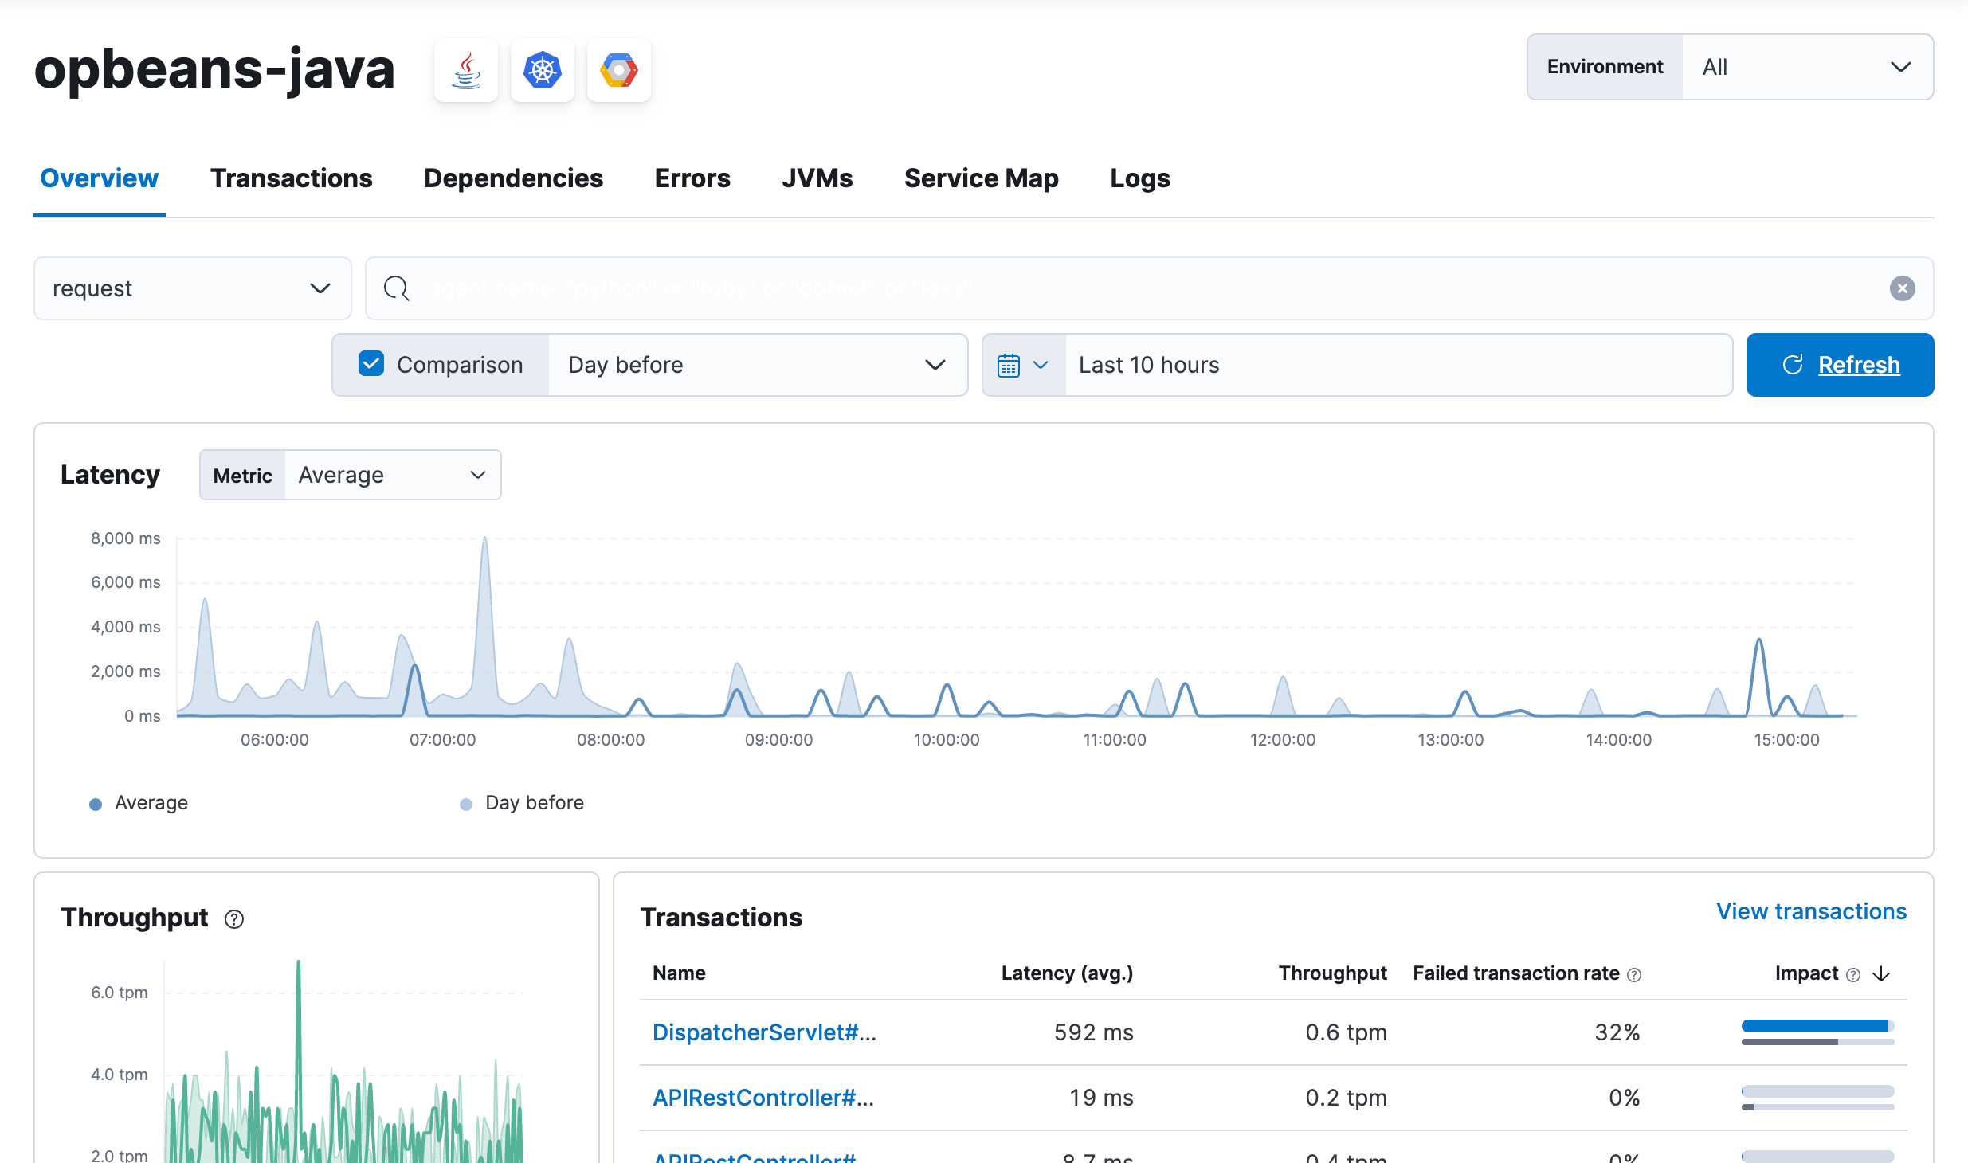Open DispatcherServlet# transaction link
The image size is (1968, 1163).
coord(764,1032)
